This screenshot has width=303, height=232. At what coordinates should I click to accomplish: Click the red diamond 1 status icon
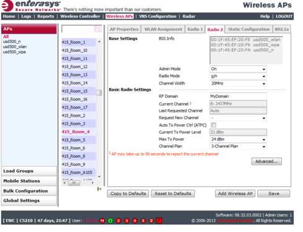[143, 221]
